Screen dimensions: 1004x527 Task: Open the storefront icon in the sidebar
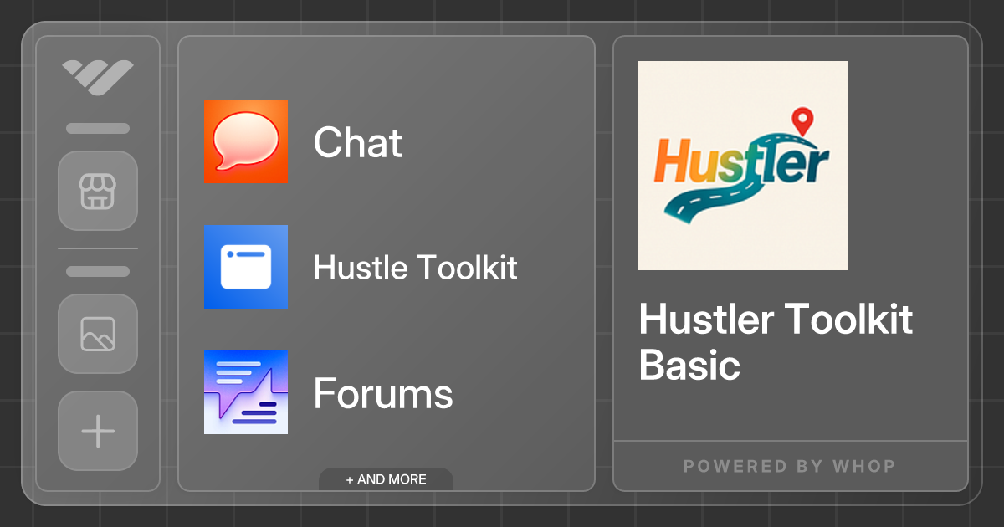click(97, 191)
